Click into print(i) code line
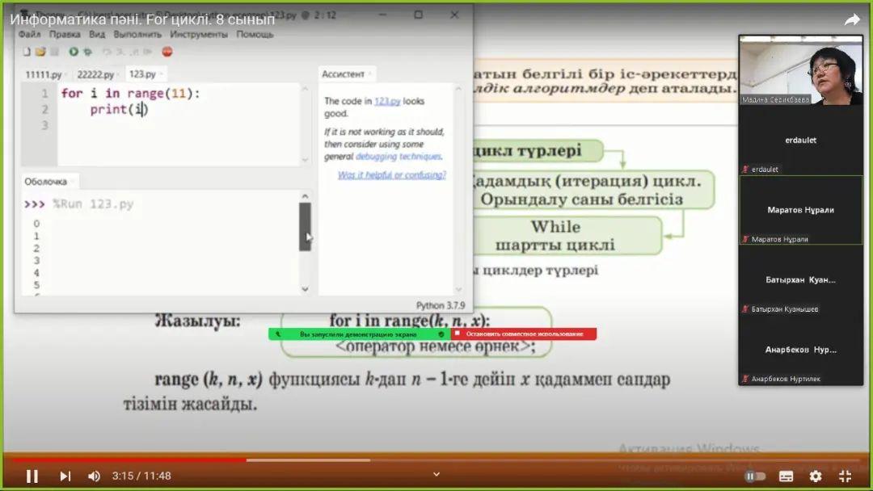Image resolution: width=873 pixels, height=491 pixels. pyautogui.click(x=119, y=110)
